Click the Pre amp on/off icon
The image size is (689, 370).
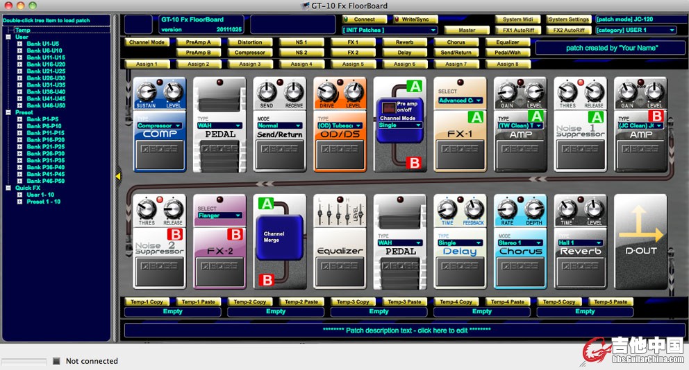[x=388, y=107]
